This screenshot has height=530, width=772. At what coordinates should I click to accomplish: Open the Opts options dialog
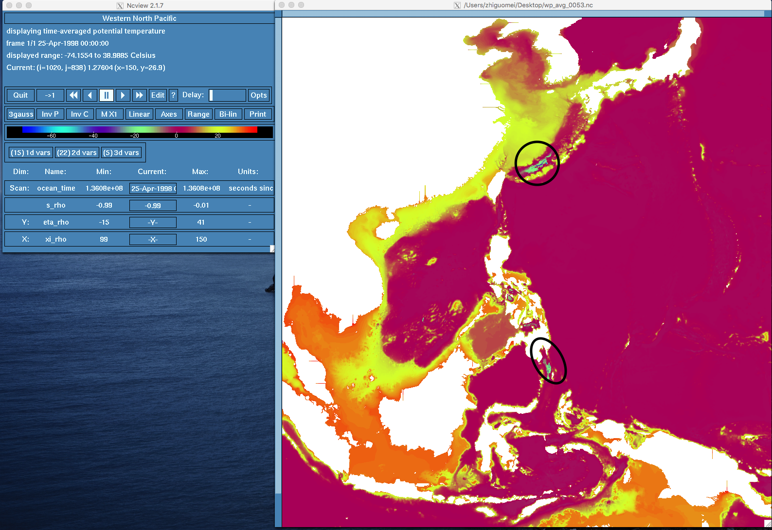coord(259,95)
